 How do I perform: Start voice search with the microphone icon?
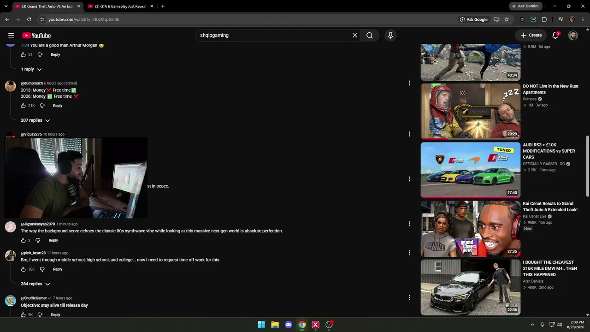point(390,36)
